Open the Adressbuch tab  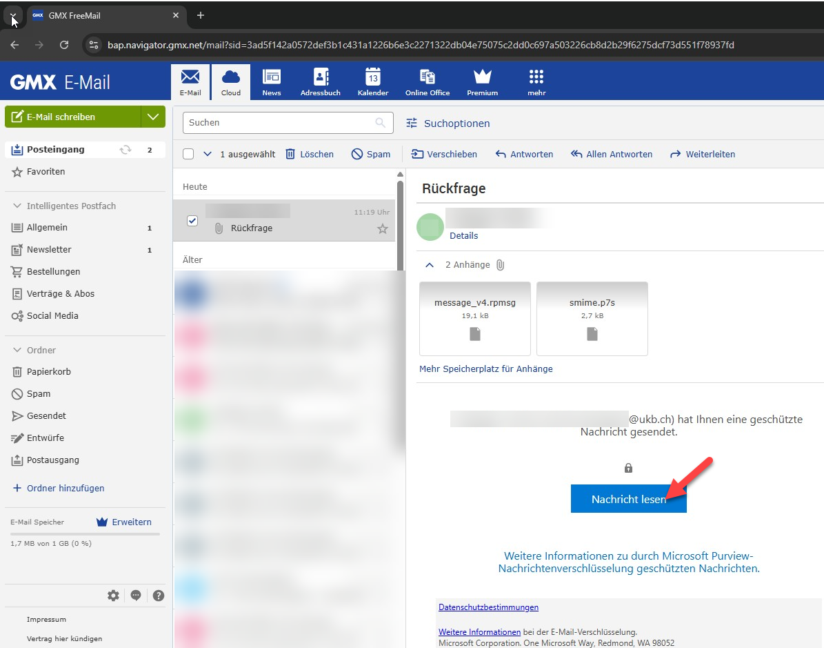coord(321,82)
